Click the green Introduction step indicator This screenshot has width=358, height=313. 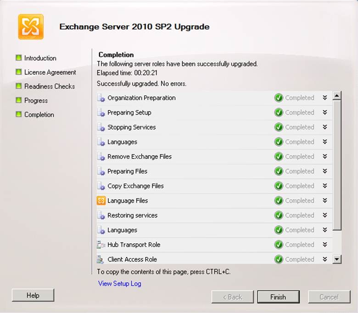pyautogui.click(x=18, y=58)
